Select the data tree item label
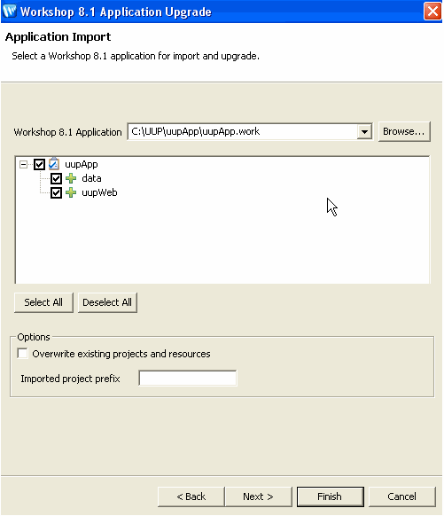Screen dimensions: 444x516 point(91,178)
